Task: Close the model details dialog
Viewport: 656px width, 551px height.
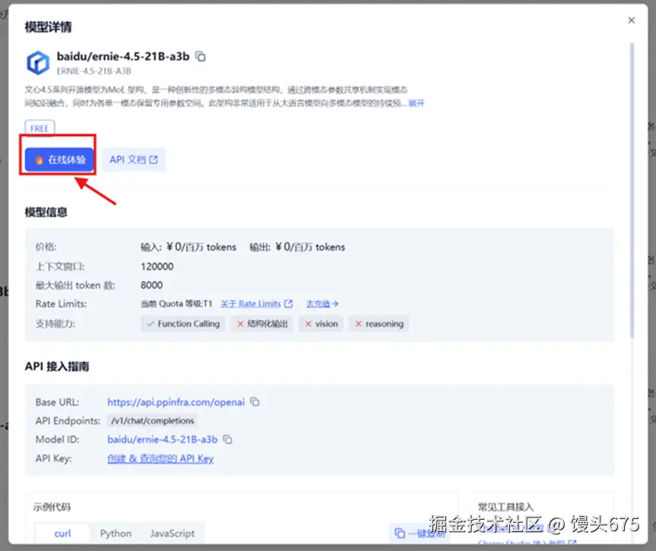Action: (632, 20)
